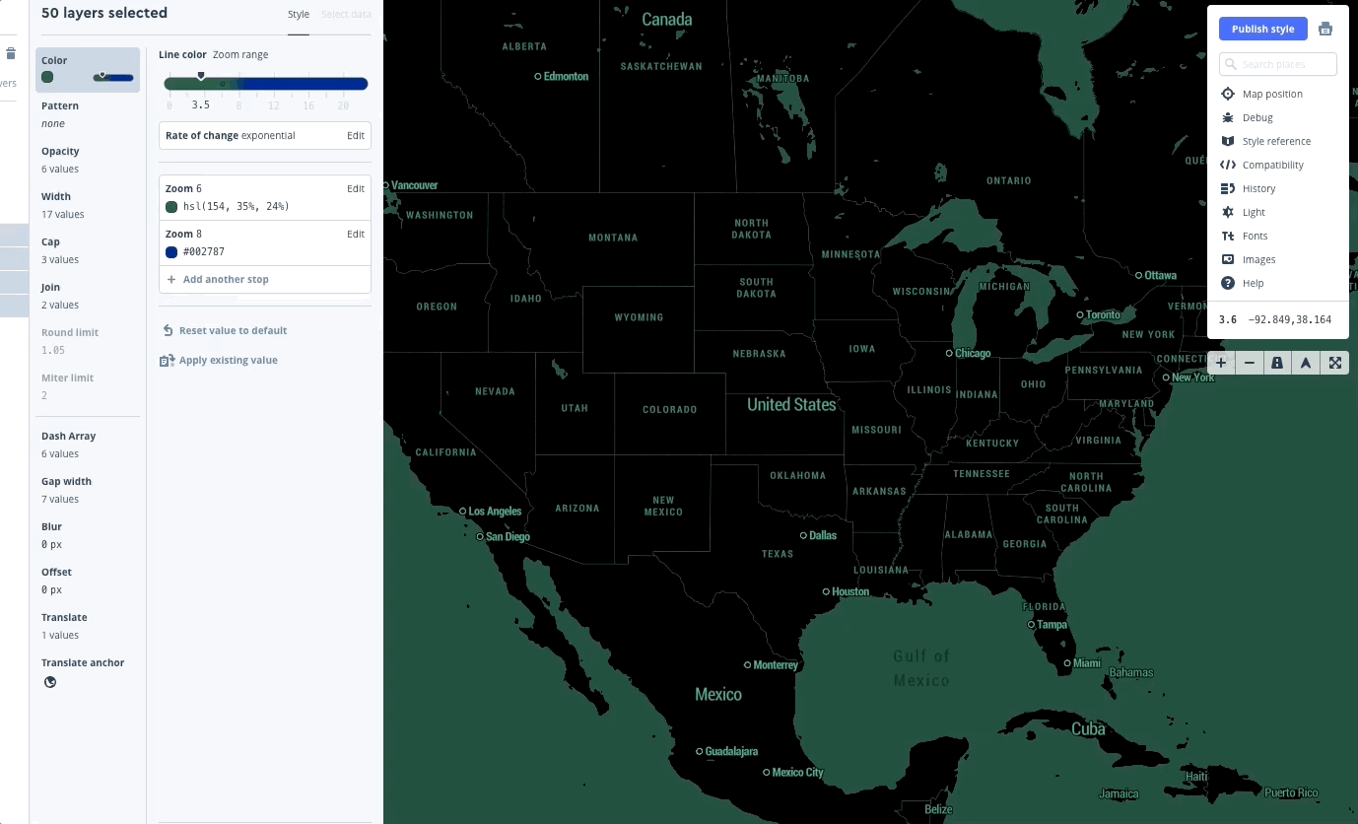Click the hsl(154, 35%, 24%) value
This screenshot has width=1358, height=824.
point(236,206)
